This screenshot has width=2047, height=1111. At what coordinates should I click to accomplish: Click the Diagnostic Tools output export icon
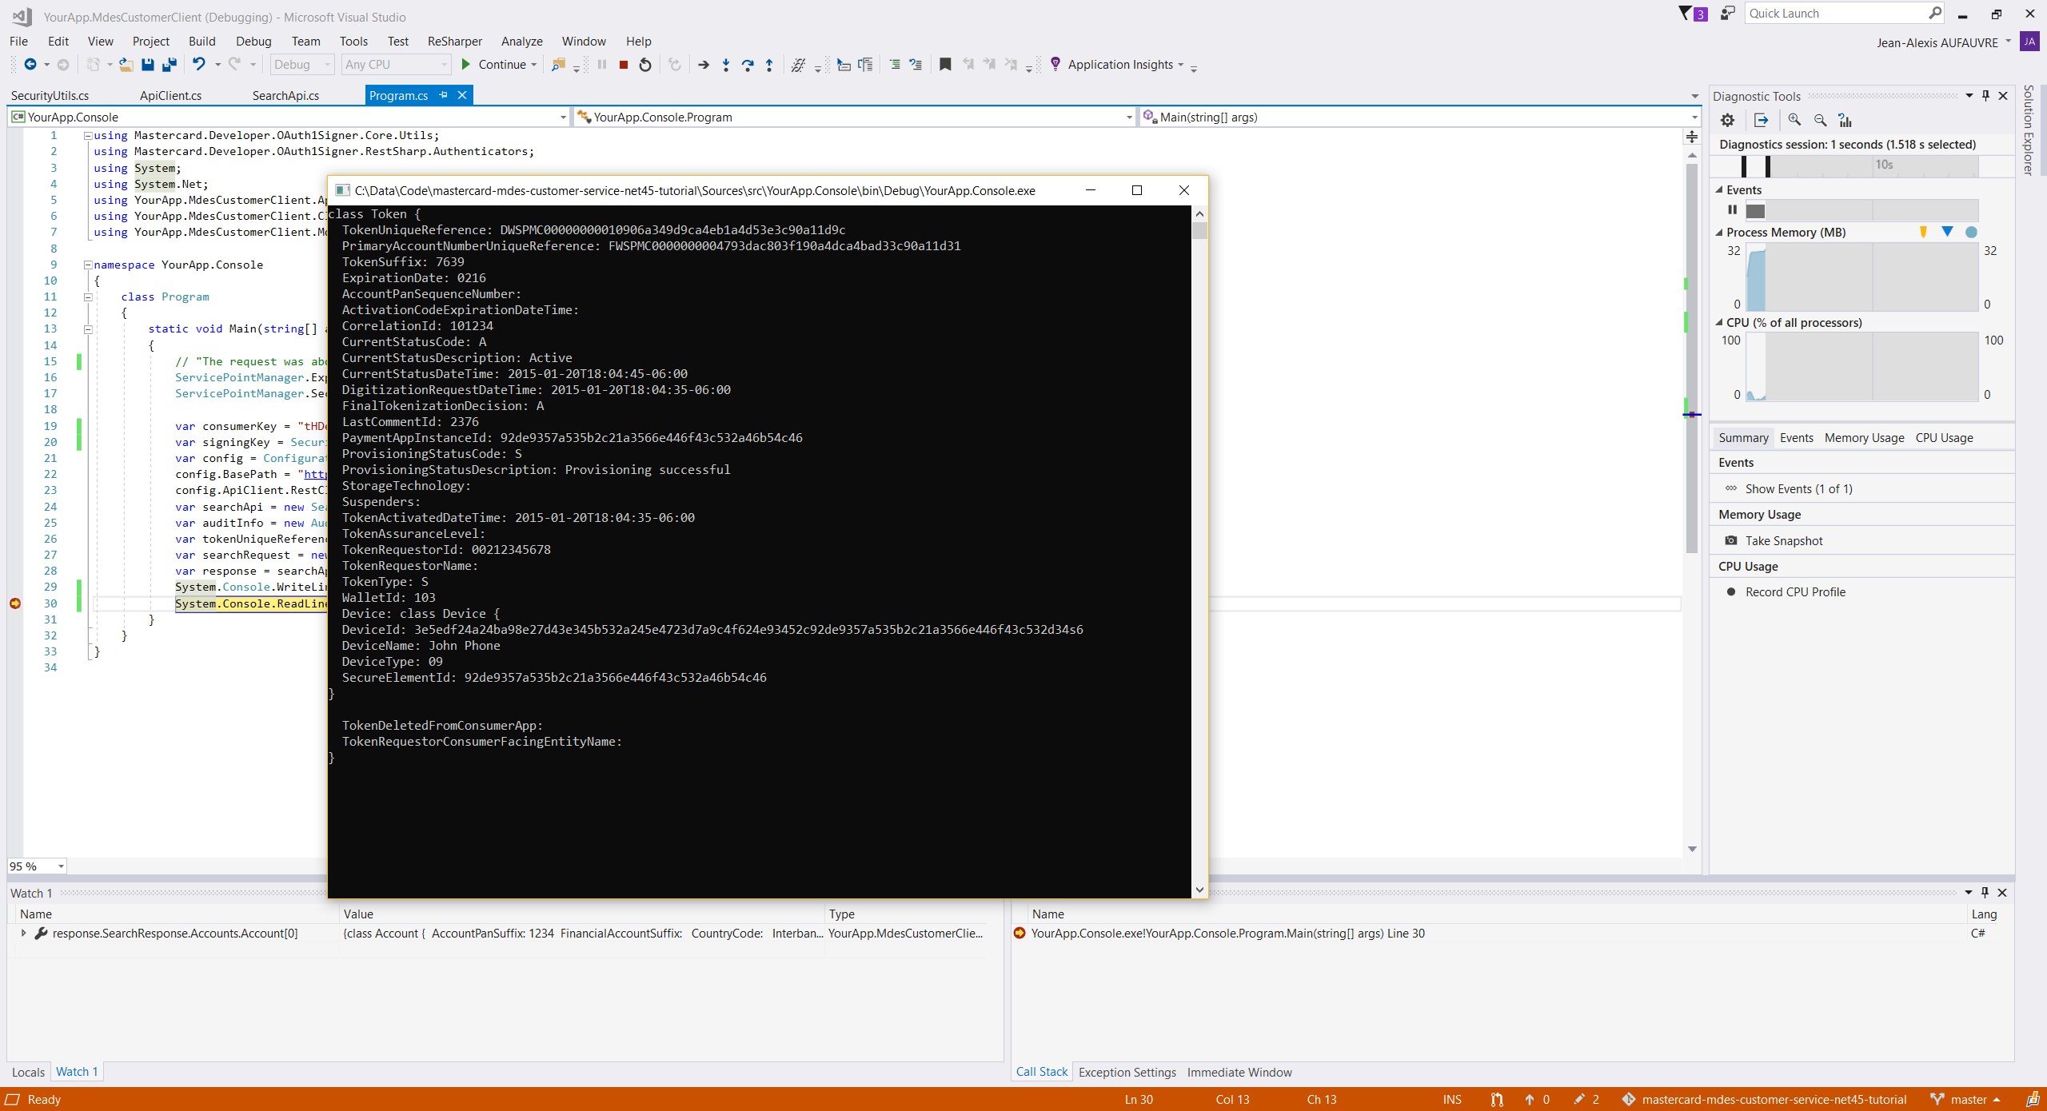pos(1761,120)
